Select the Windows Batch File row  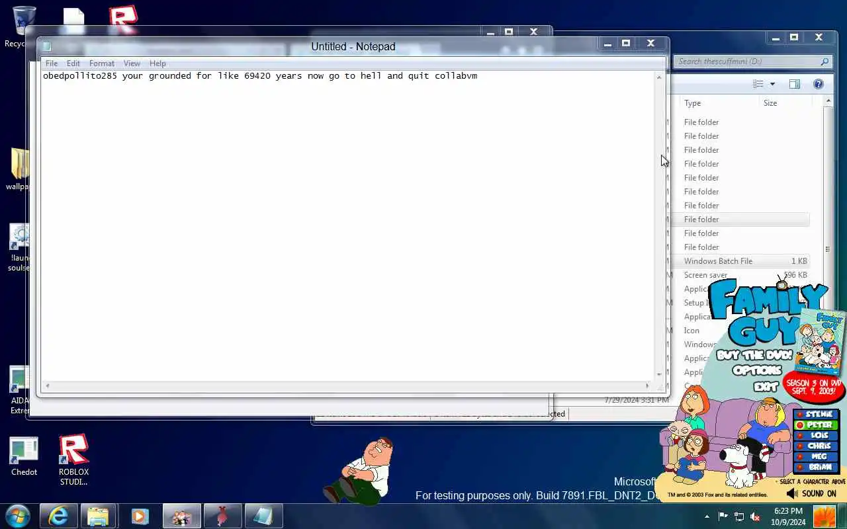[739, 261]
